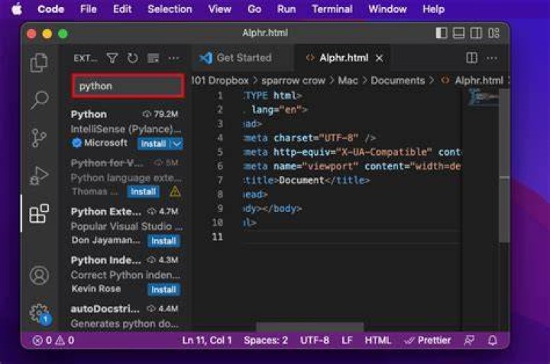The height and width of the screenshot is (364, 550).
Task: Install the Thomas Python extension
Action: tap(143, 192)
